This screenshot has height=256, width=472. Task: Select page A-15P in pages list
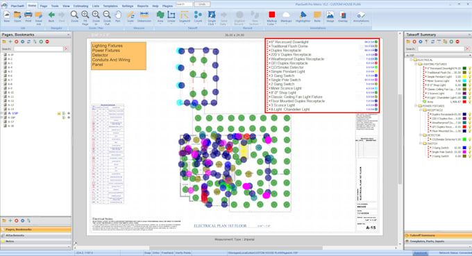point(13,113)
